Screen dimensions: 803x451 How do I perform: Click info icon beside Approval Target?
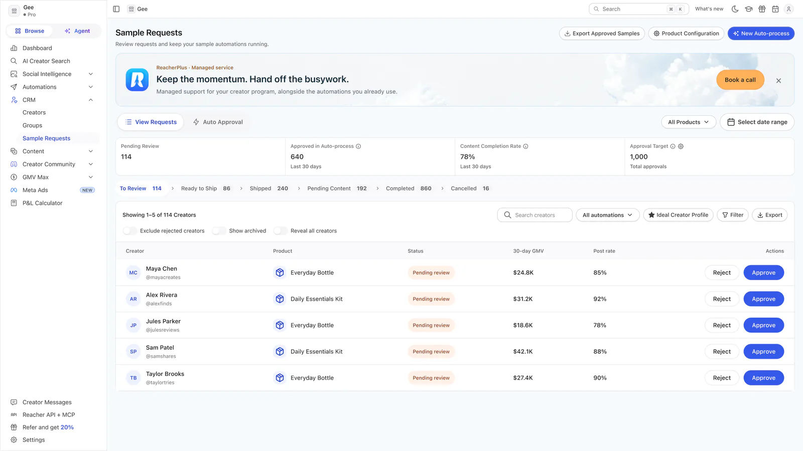click(x=673, y=146)
